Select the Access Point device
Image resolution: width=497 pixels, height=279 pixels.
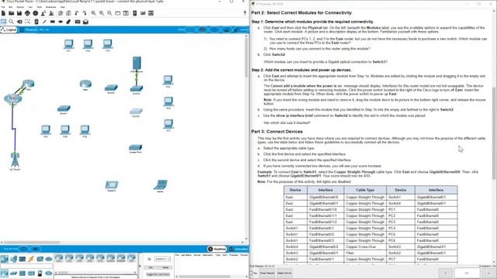pyautogui.click(x=135, y=148)
